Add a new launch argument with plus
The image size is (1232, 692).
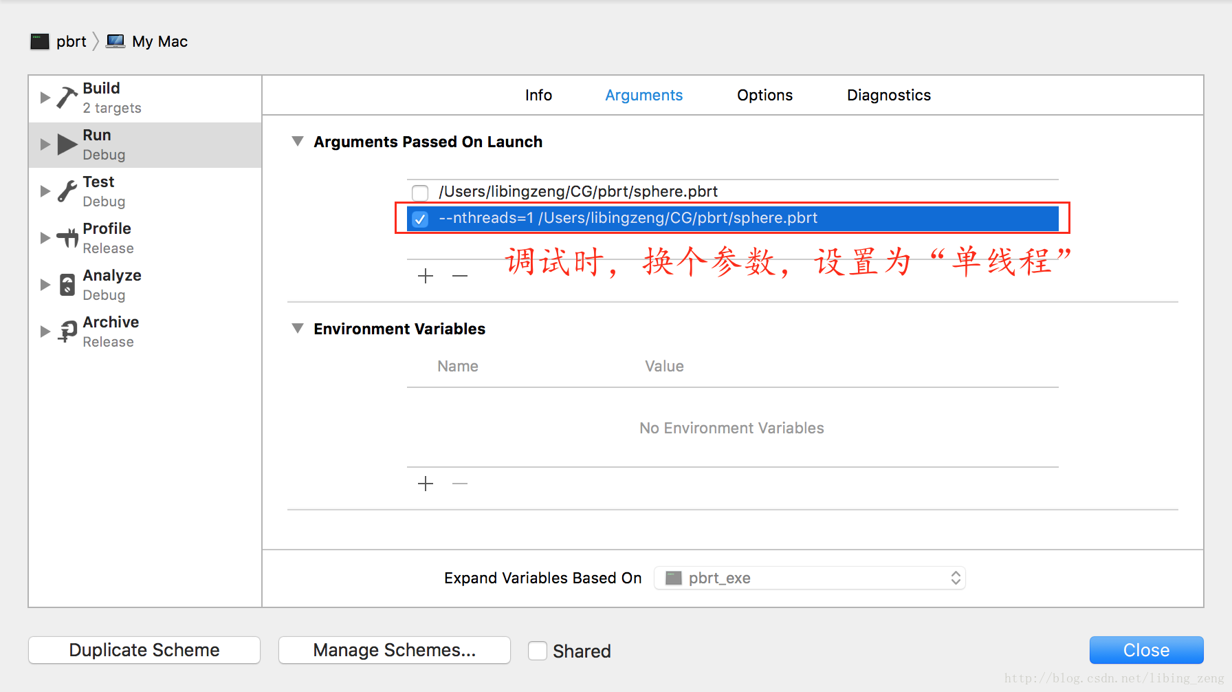(426, 276)
